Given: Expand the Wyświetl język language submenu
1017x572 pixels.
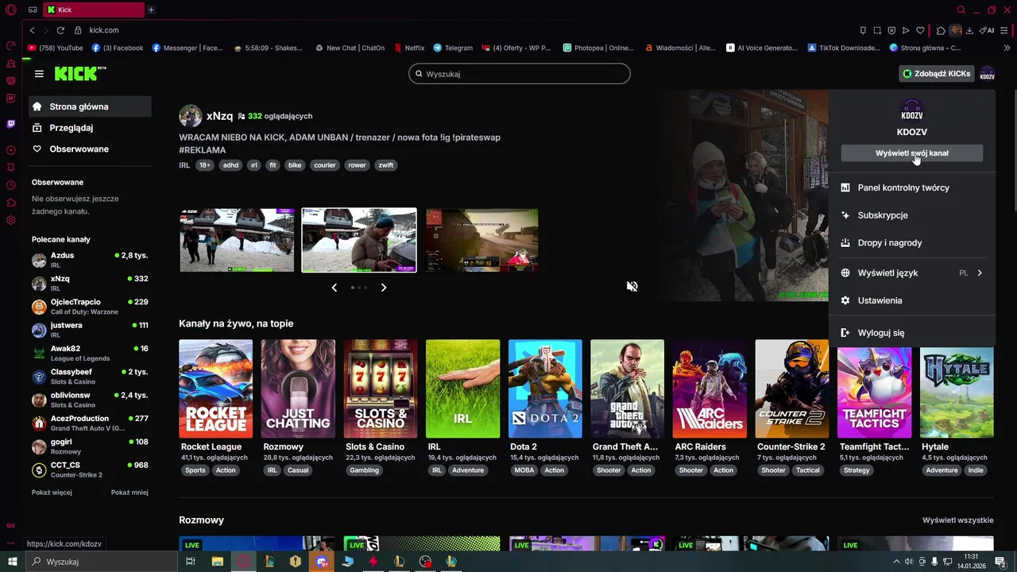Looking at the screenshot, I should point(911,272).
